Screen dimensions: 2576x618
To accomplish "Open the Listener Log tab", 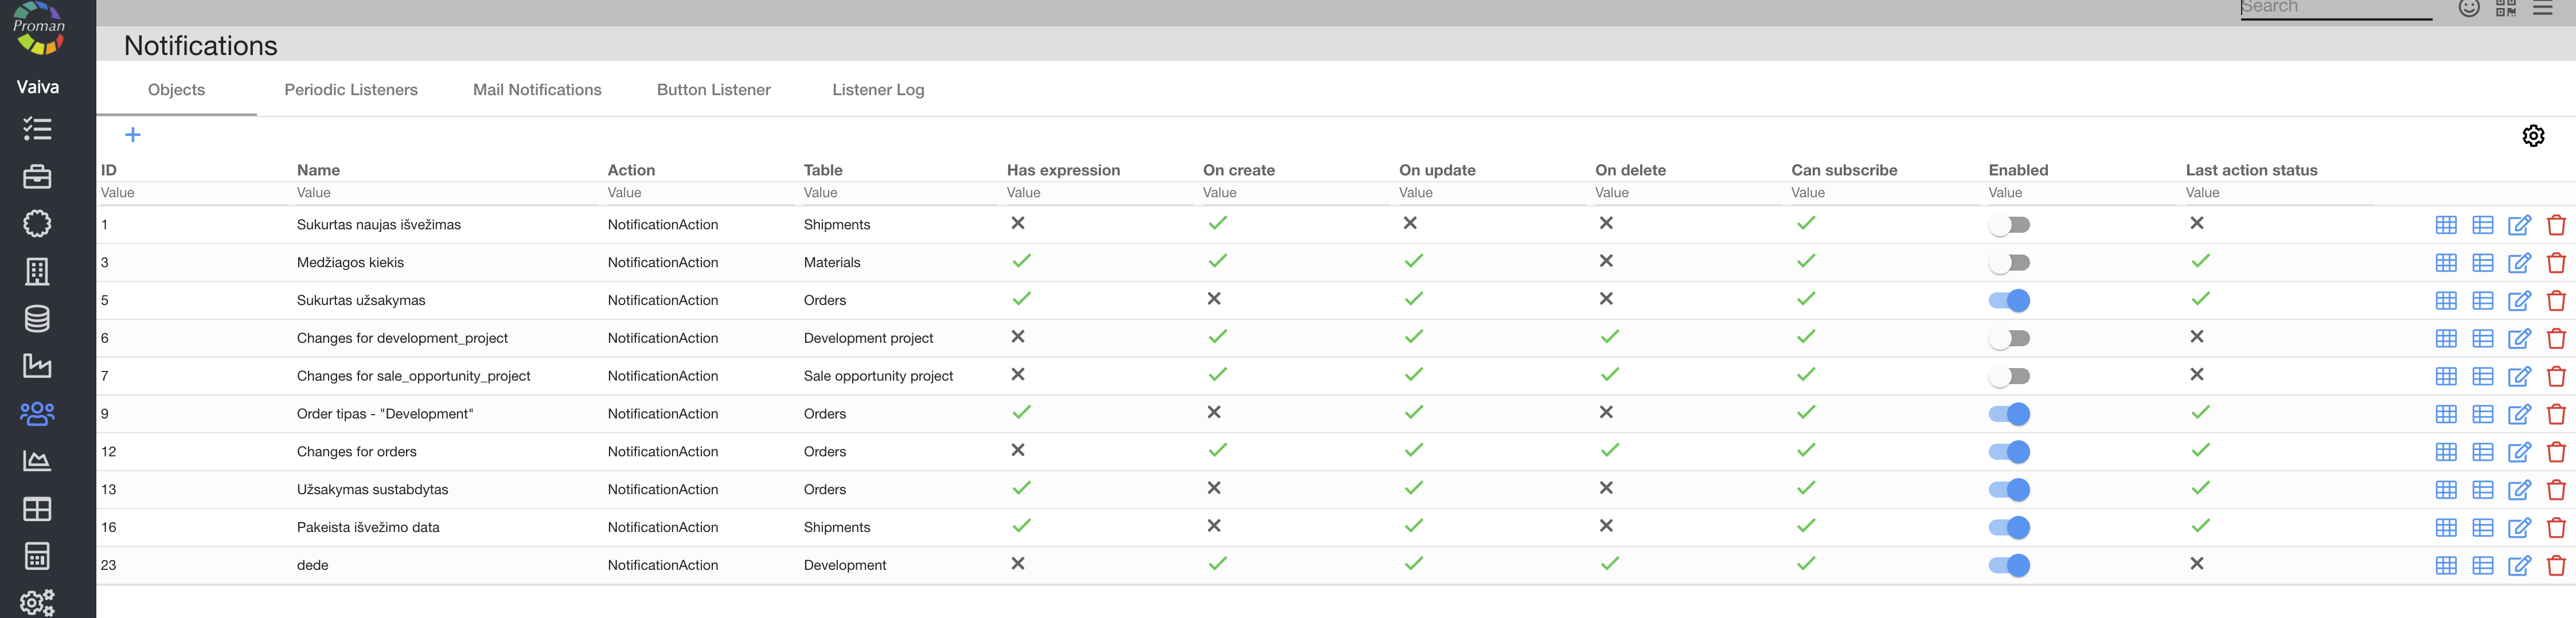I will pyautogui.click(x=878, y=90).
